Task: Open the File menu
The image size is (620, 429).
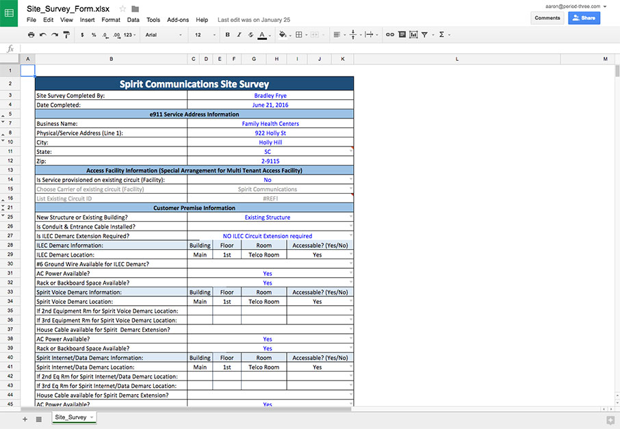Action: 31,20
